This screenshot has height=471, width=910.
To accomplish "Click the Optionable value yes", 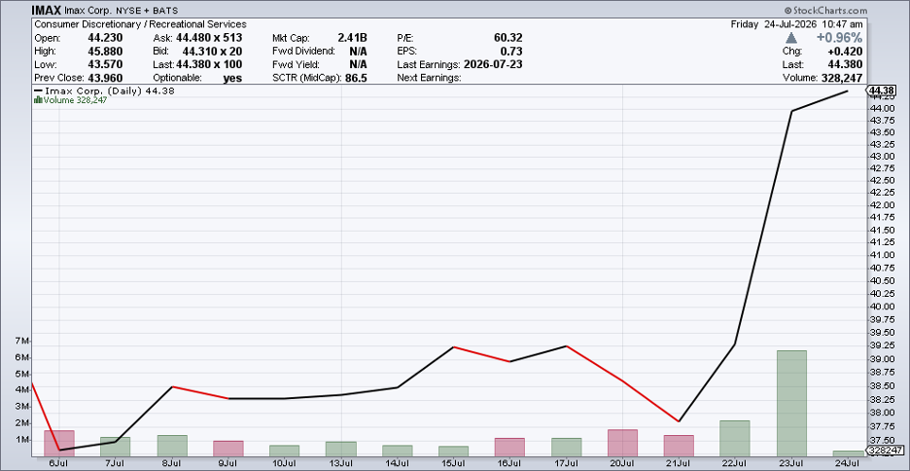I will pos(232,78).
